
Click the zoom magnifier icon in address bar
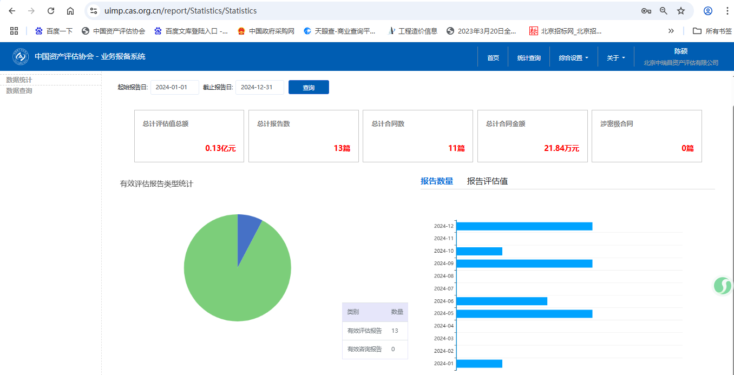tap(664, 11)
